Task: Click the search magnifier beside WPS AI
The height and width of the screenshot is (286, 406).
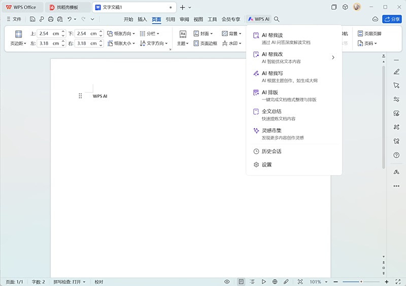Action: 277,19
